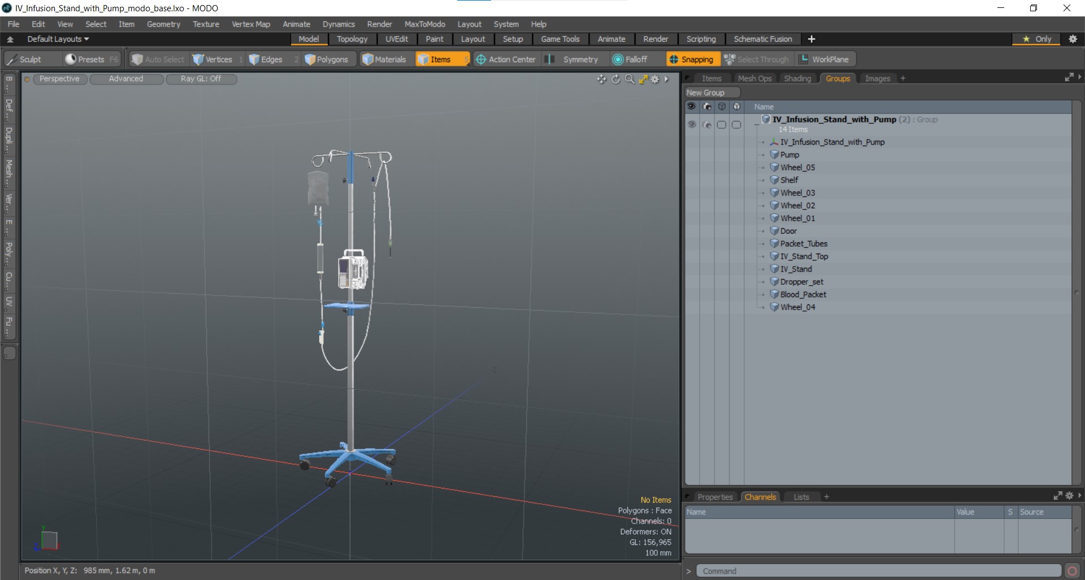Check the first checkbox in the group row

[x=722, y=124]
